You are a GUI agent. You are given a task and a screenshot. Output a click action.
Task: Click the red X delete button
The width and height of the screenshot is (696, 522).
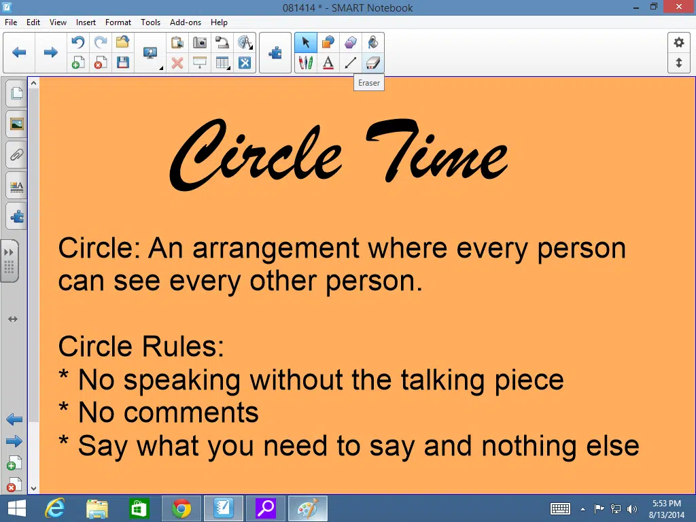click(177, 63)
